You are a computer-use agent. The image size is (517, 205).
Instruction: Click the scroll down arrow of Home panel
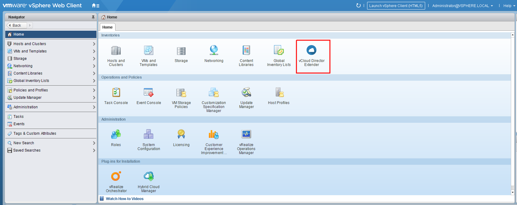point(512,192)
